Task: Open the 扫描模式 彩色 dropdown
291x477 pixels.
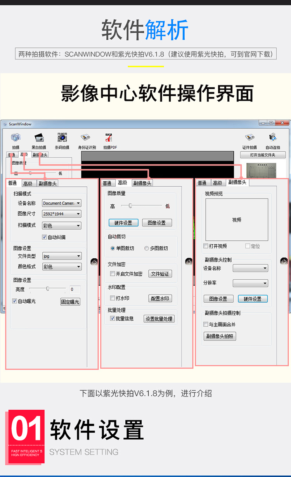Action: coord(62,225)
